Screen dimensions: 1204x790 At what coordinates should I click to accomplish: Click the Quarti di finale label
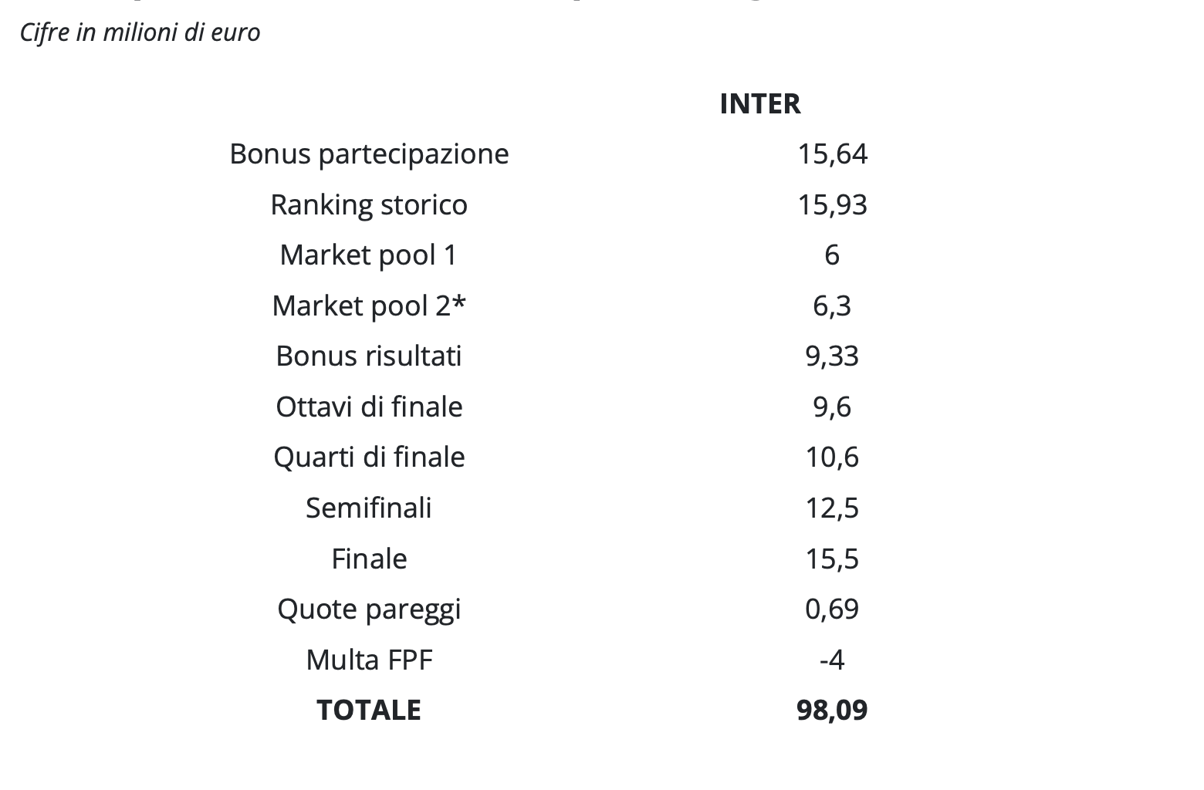click(x=369, y=457)
